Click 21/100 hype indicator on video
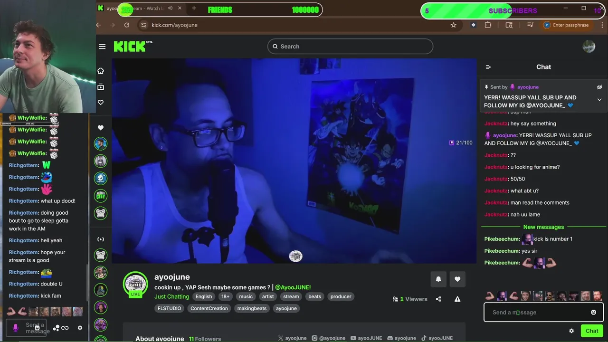The width and height of the screenshot is (608, 342). (461, 142)
